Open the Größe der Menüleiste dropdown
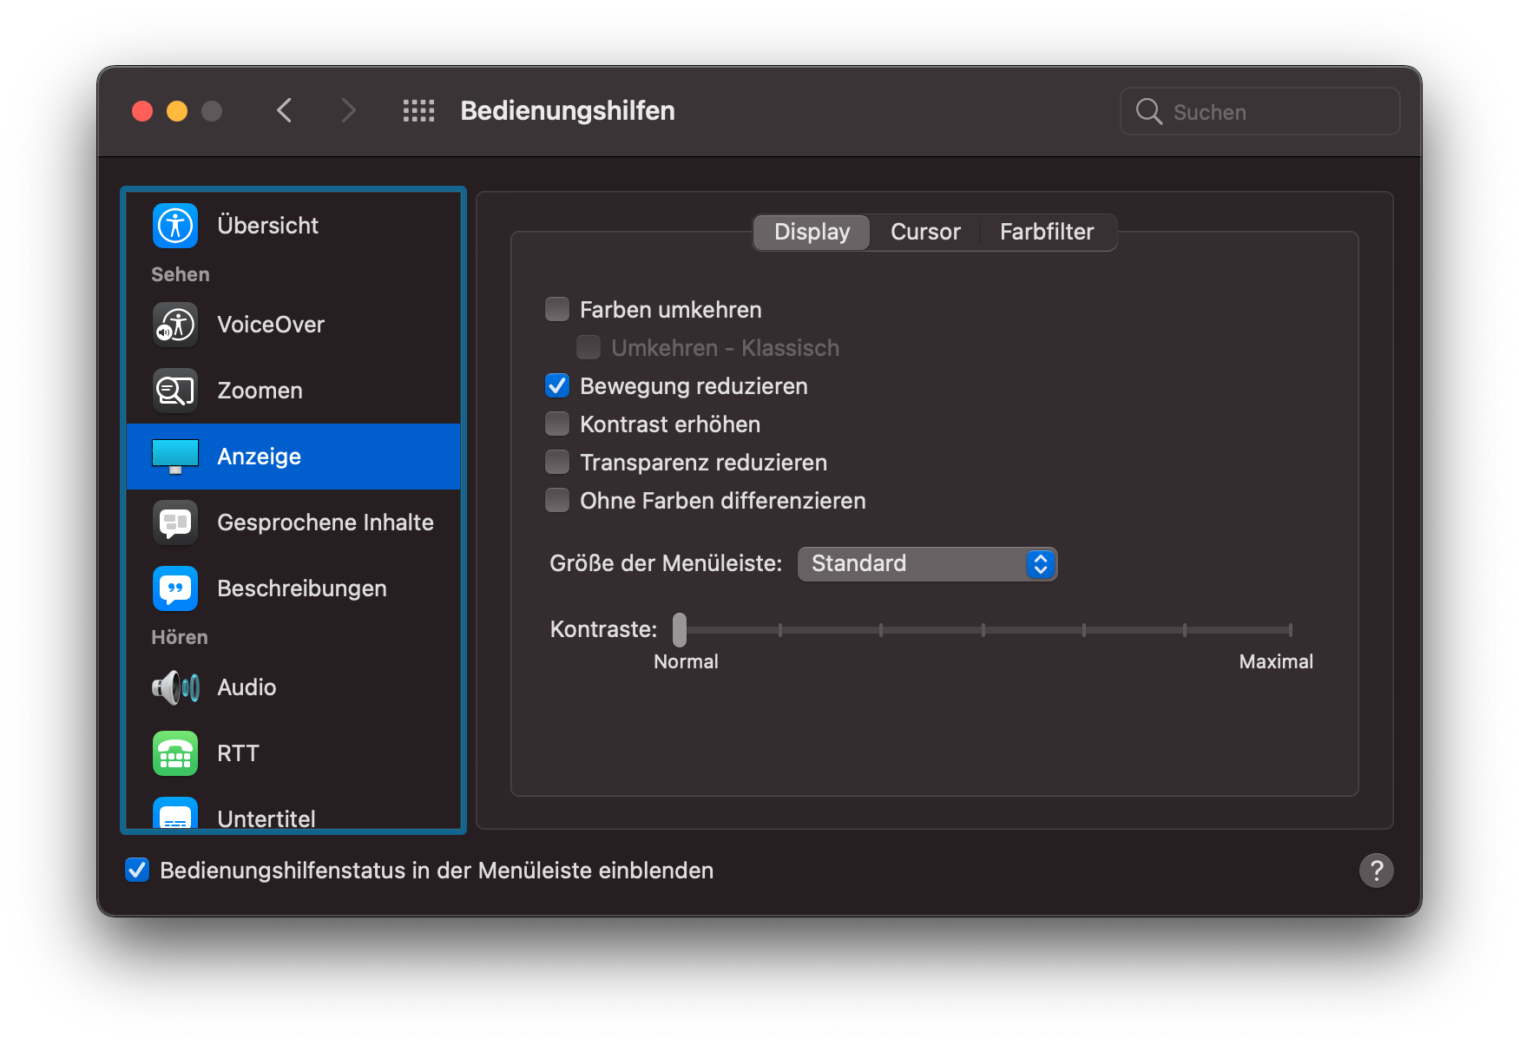This screenshot has height=1045, width=1519. [927, 563]
